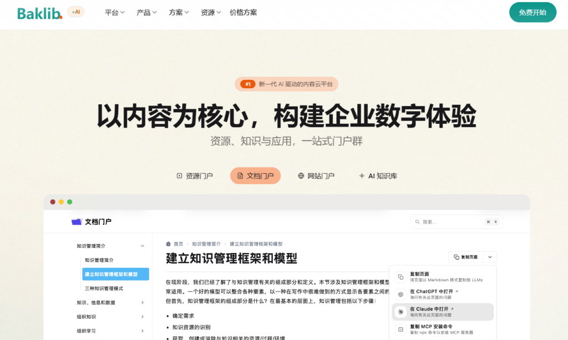The height and width of the screenshot is (340, 568).
Task: Click the ChatGPT icon in menu
Action: 400,295
